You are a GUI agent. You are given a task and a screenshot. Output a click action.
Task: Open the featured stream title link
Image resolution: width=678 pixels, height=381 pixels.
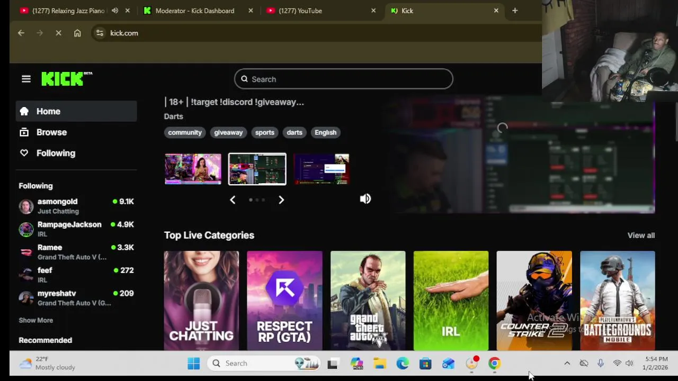[x=234, y=102]
